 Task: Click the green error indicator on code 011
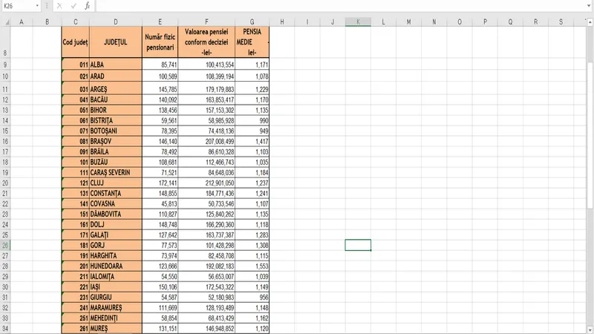click(x=62, y=60)
